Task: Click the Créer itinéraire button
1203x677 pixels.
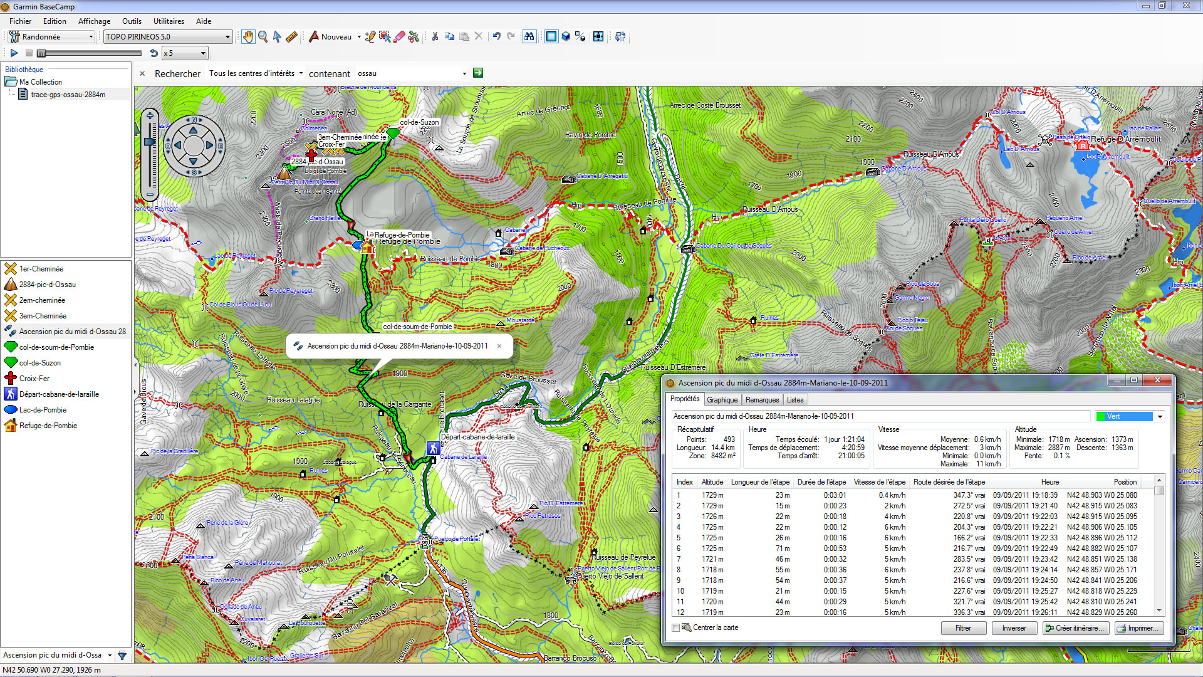Action: pyautogui.click(x=1076, y=628)
